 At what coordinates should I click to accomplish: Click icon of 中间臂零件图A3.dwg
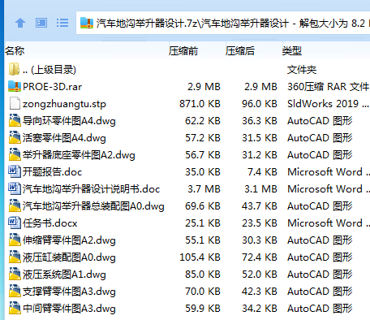(15, 308)
